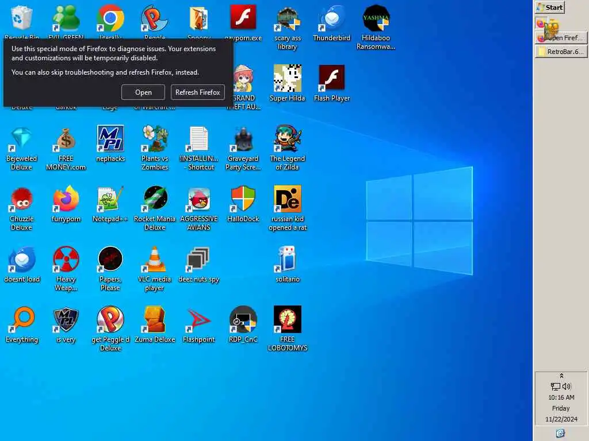Click the Open button in Firefox dialog

point(143,92)
